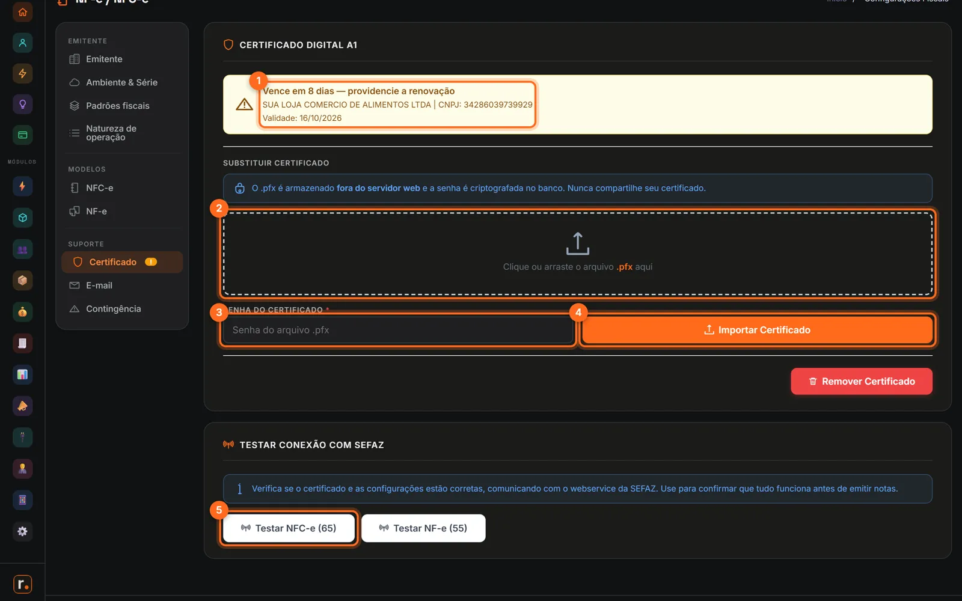Click Importar Certificado button
The image size is (962, 601).
click(757, 330)
